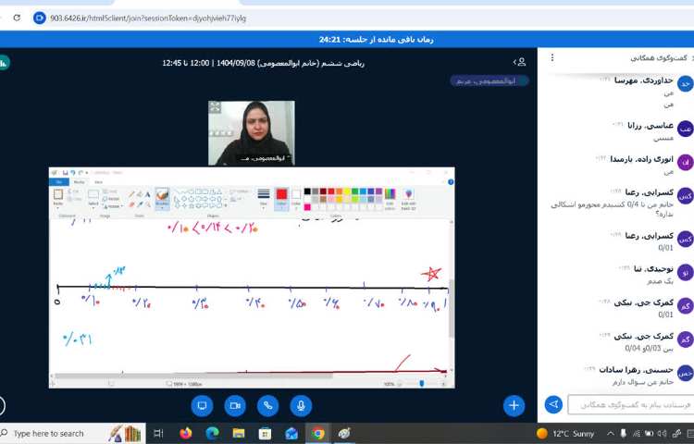Select the Pencil tool in shared Paint window
Viewport: 694px width, 444px height.
(x=131, y=194)
